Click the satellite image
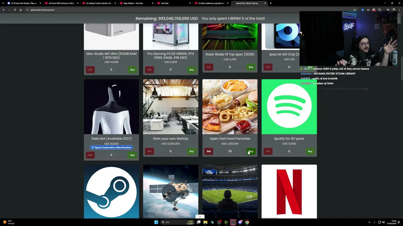This screenshot has height=226, width=403. [171, 191]
